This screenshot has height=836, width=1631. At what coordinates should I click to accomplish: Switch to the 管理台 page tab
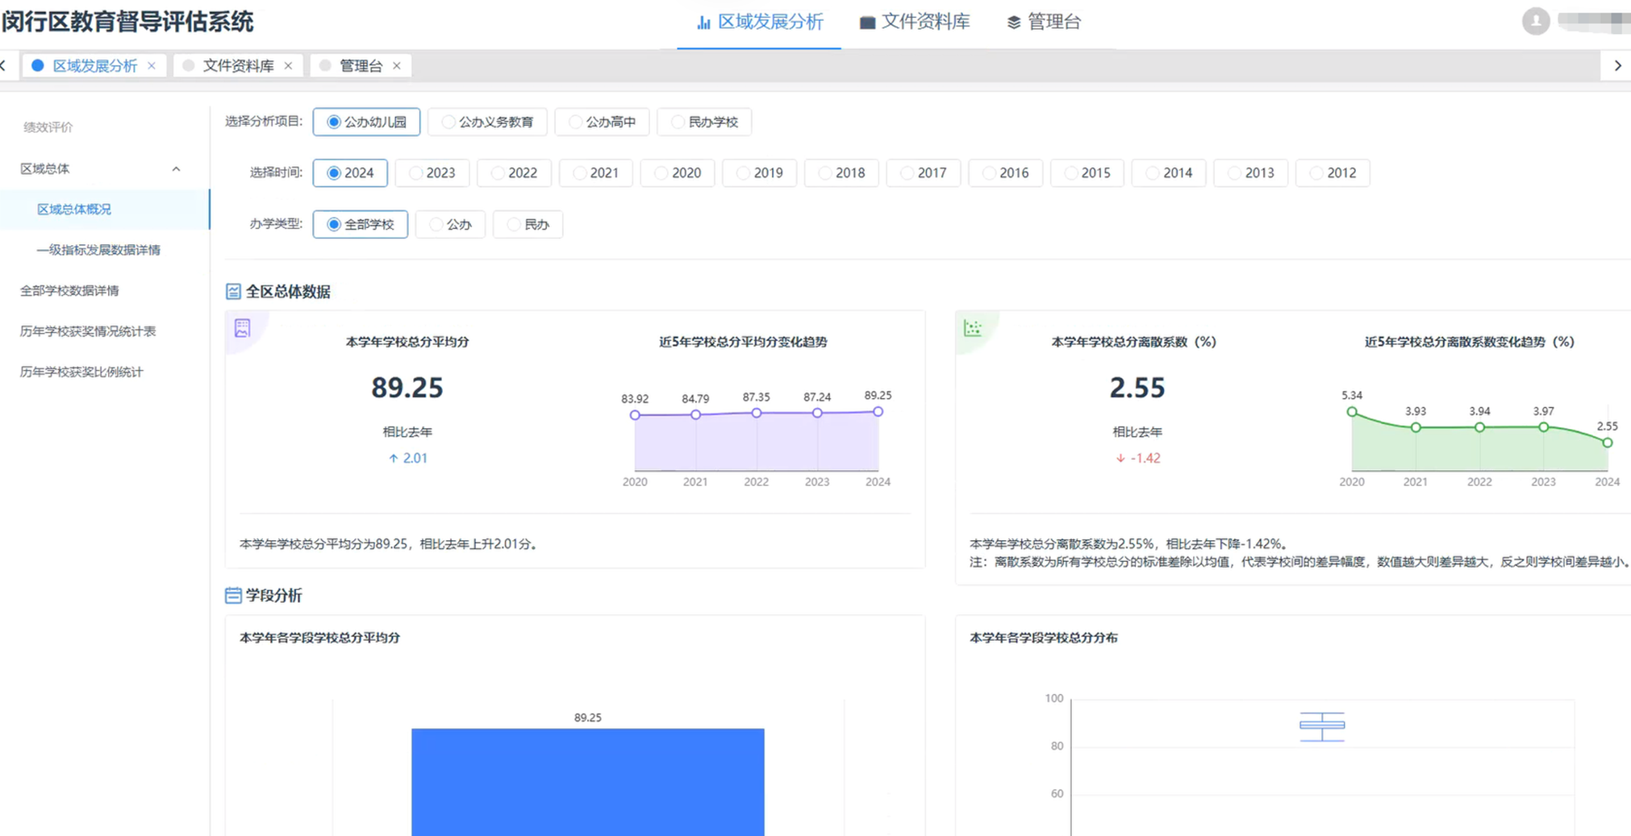coord(361,66)
